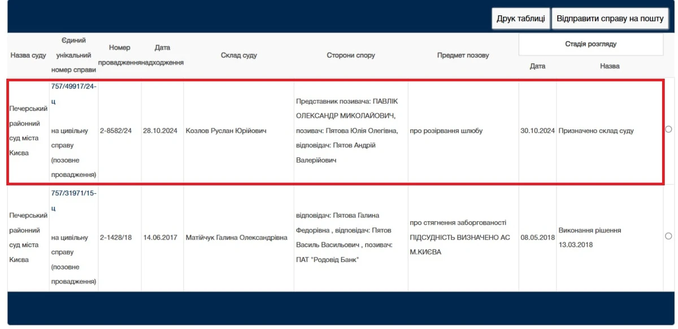Screen dimensions: 678x329
Task: Click judge name Матійчук Галина Олександрівна
Action: pyautogui.click(x=236, y=238)
